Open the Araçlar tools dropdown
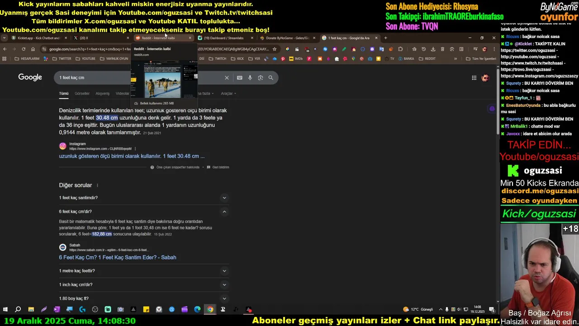 [x=228, y=93]
